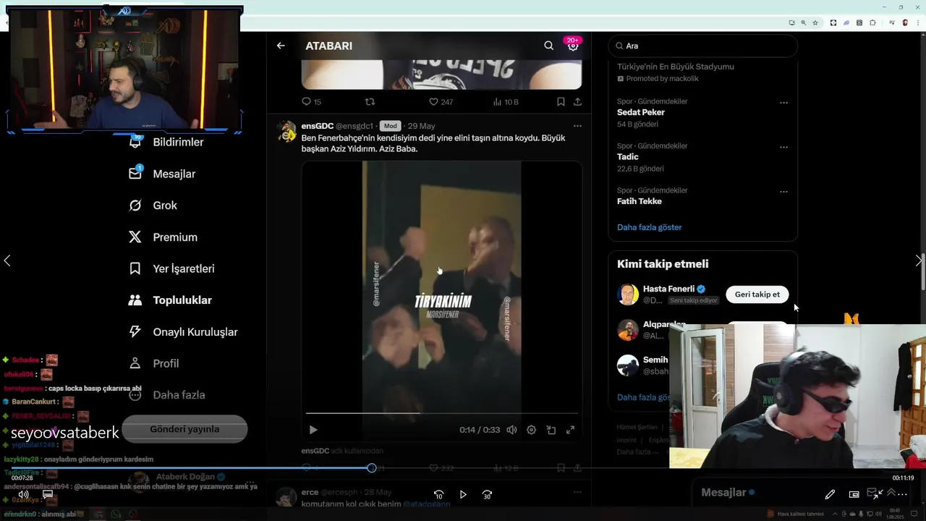Viewport: 926px width, 521px height.
Task: Go to next item with right arrow
Action: (x=919, y=260)
